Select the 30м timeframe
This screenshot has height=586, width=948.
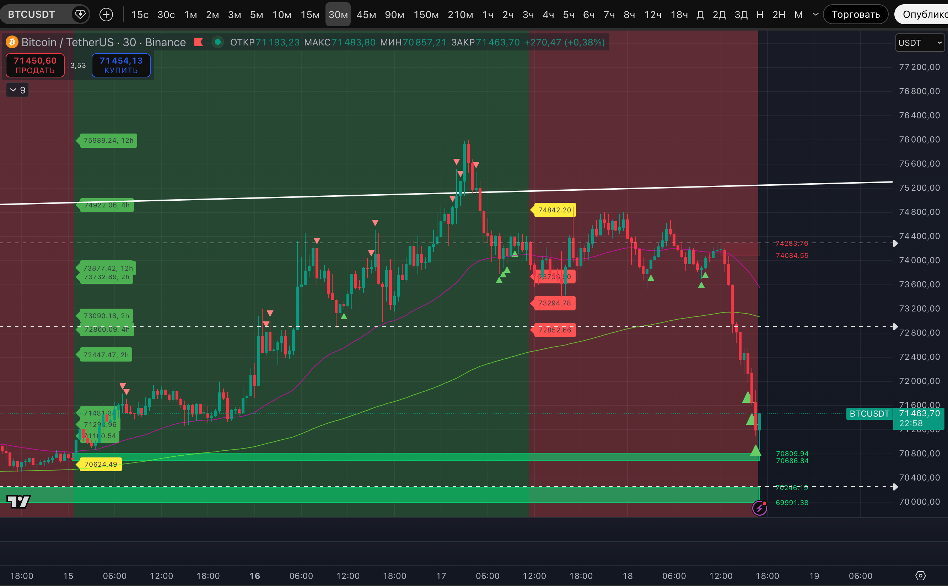pyautogui.click(x=338, y=15)
